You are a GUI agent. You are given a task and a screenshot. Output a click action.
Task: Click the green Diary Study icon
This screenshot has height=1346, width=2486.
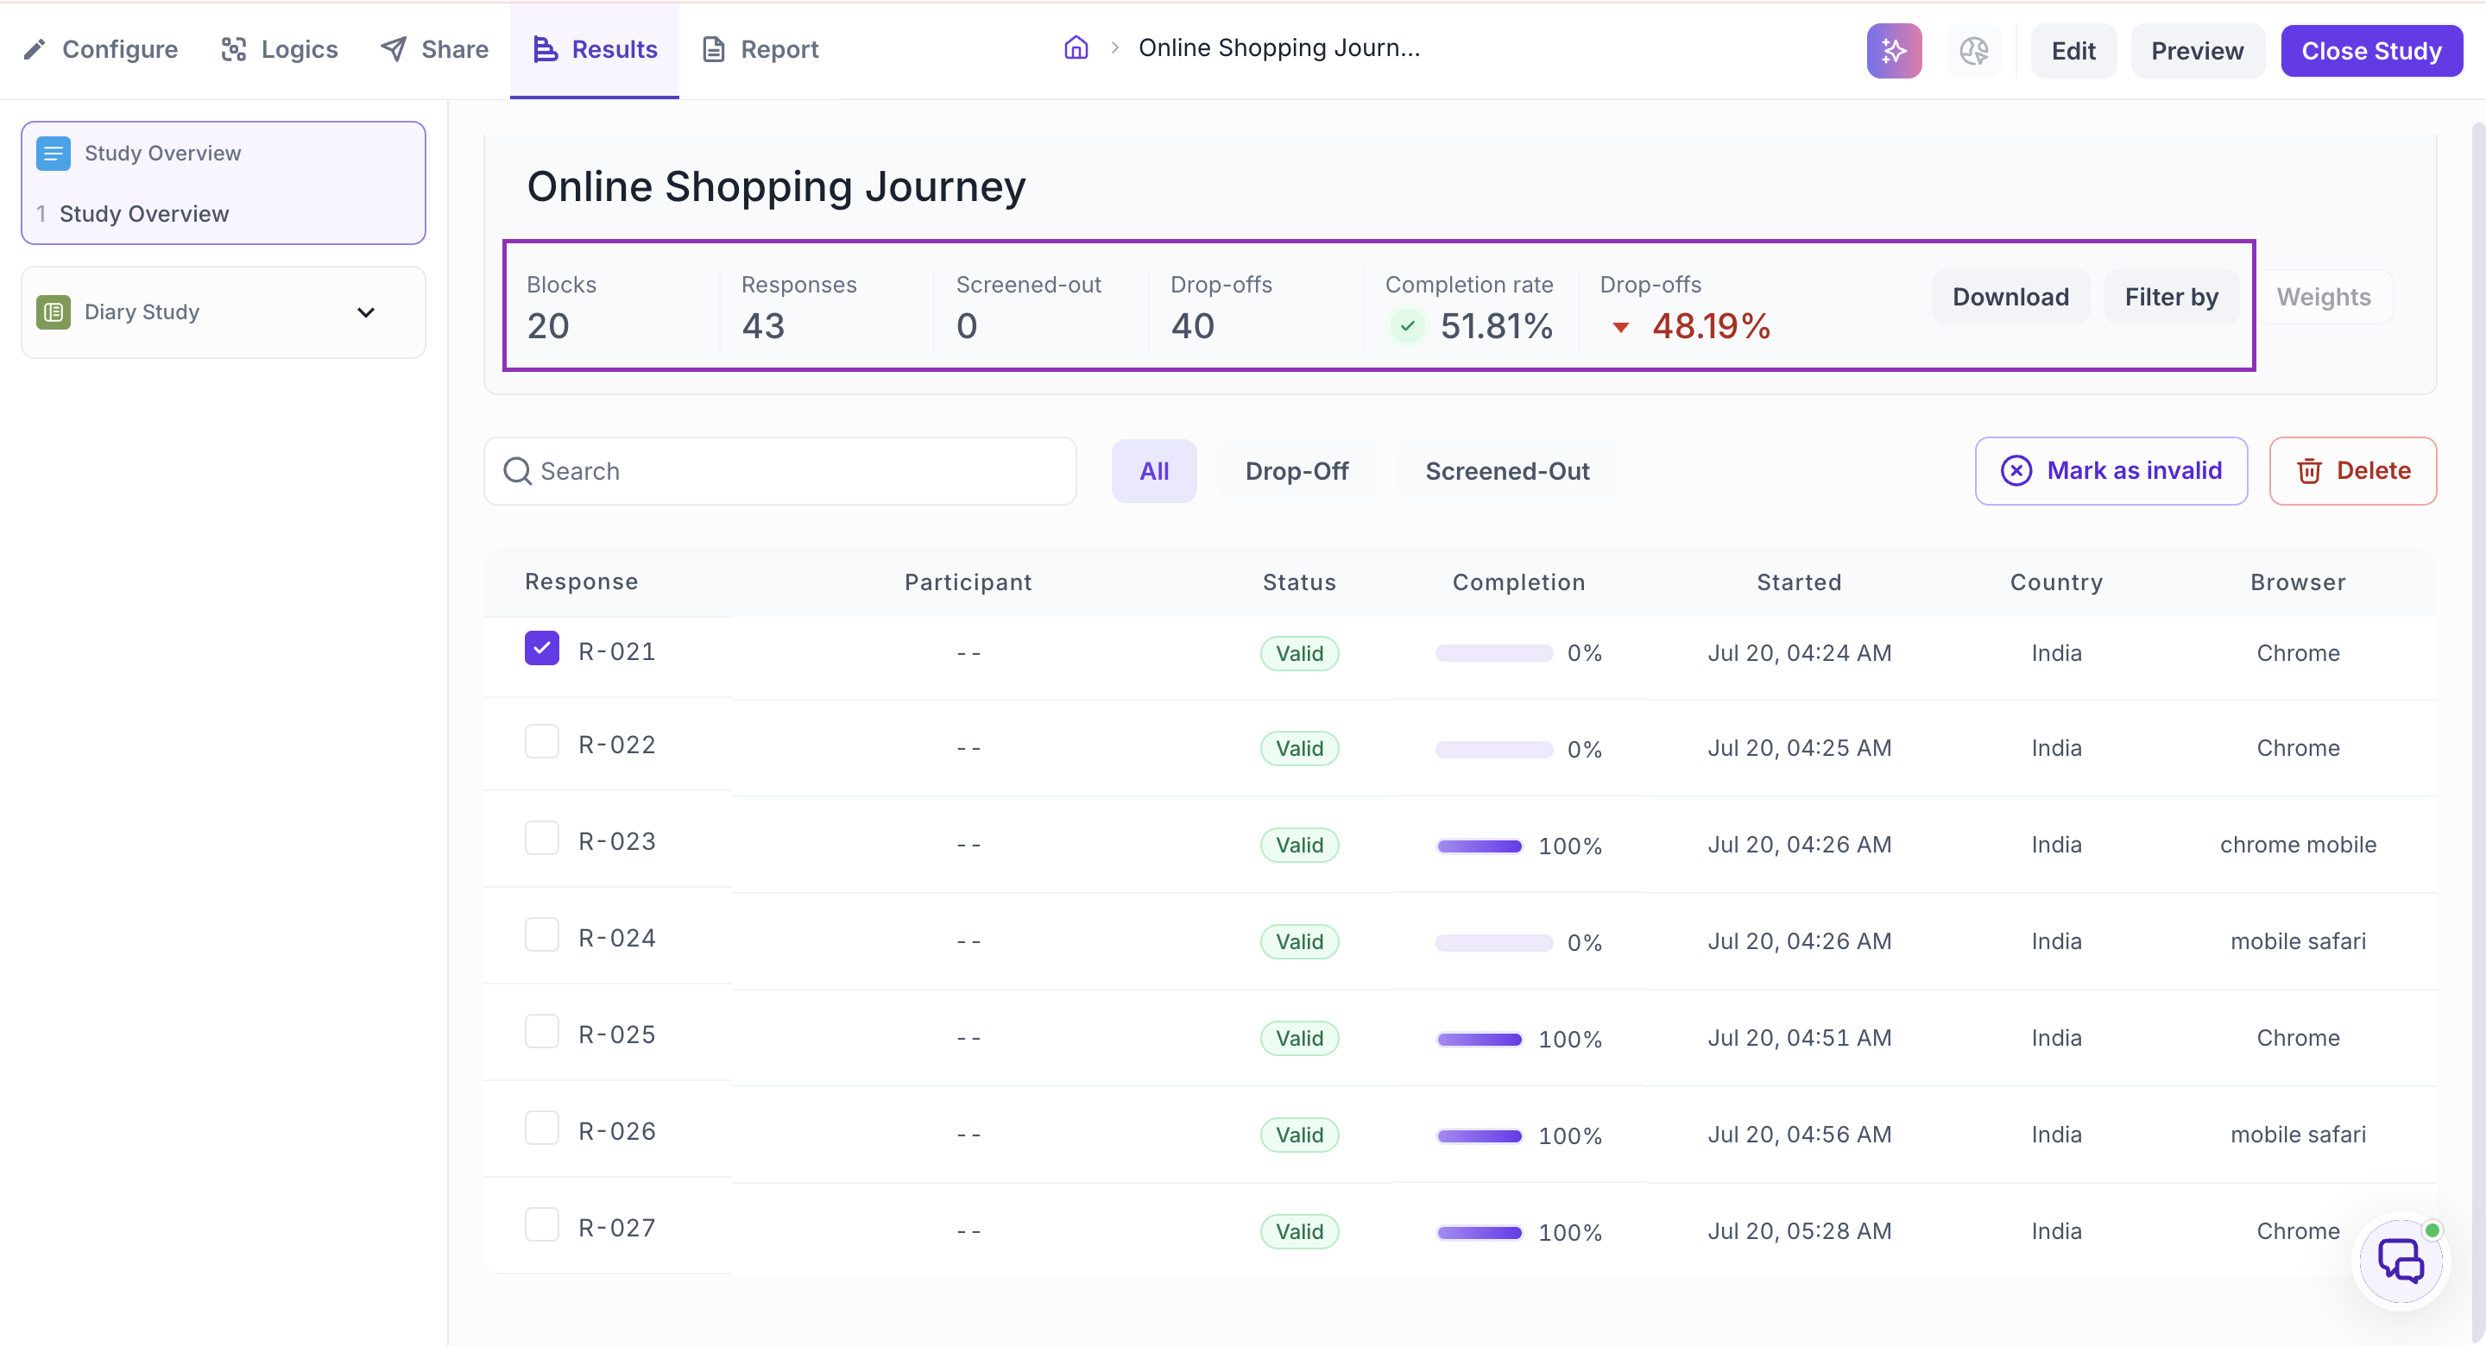click(x=53, y=311)
